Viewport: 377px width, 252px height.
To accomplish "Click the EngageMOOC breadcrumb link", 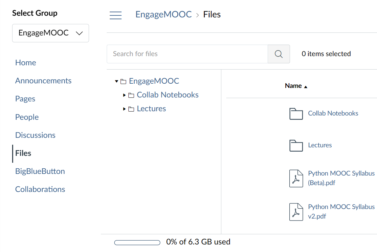I will coord(164,14).
